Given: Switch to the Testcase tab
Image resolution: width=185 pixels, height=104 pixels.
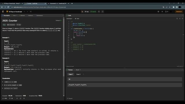Looking at the screenshot, I should (70, 70).
